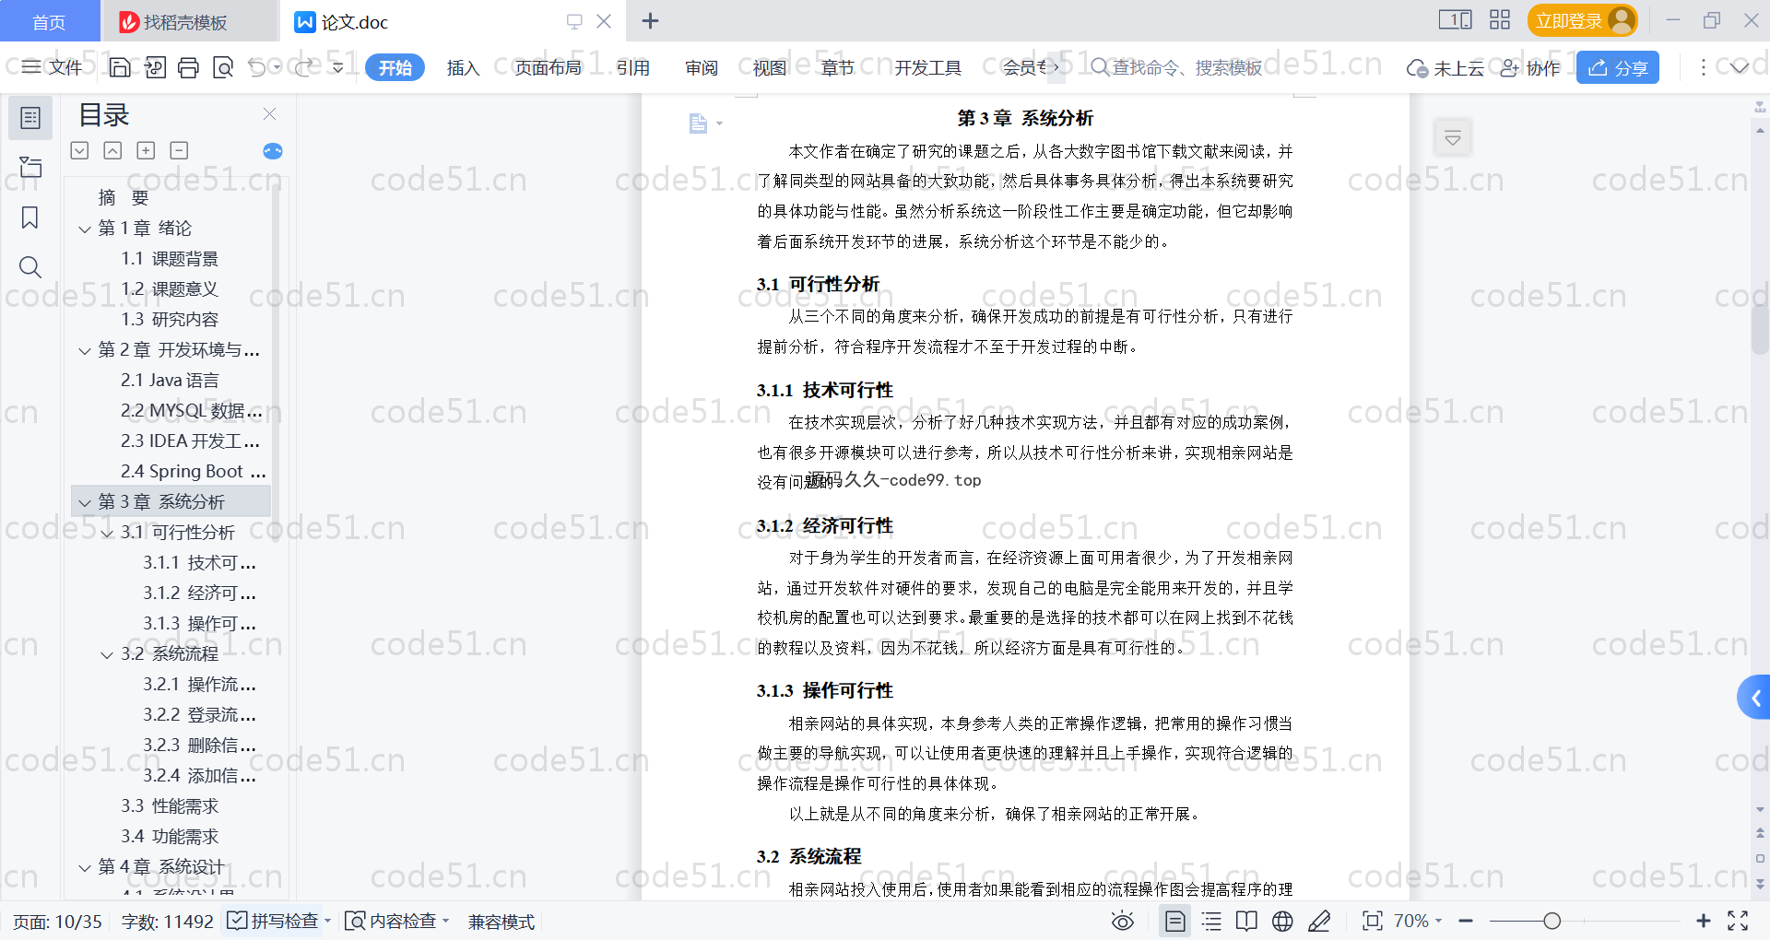Collapse 第3章 系统分析 node
This screenshot has width=1770, height=940.
(85, 502)
